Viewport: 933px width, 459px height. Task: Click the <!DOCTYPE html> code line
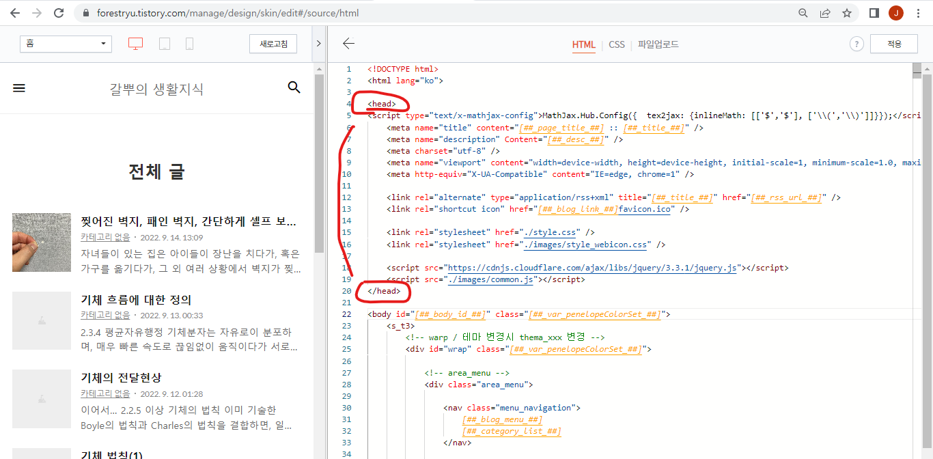[403, 69]
